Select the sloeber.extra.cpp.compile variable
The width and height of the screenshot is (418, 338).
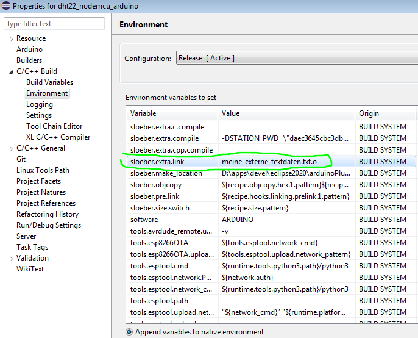pos(171,150)
